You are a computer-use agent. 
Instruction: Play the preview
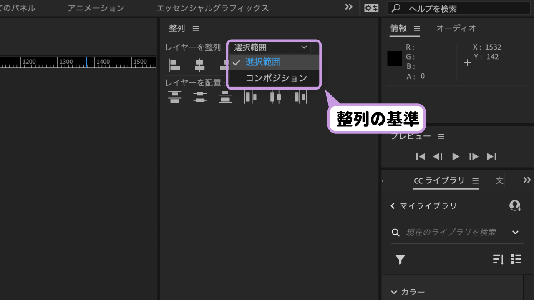coord(456,156)
